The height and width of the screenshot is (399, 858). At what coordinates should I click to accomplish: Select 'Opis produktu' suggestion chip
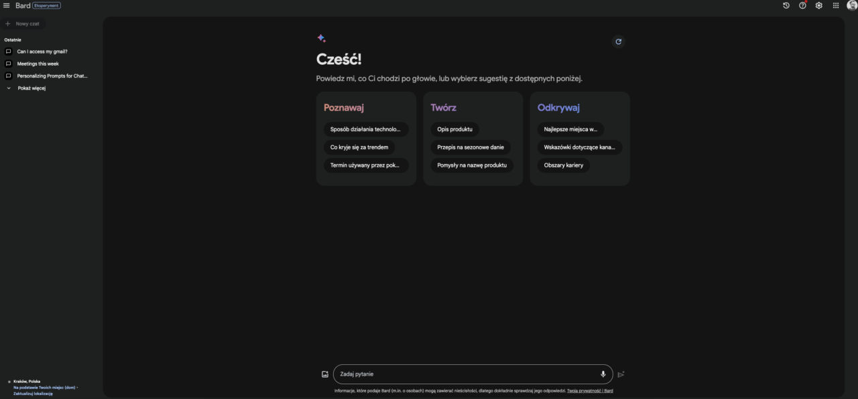(454, 129)
